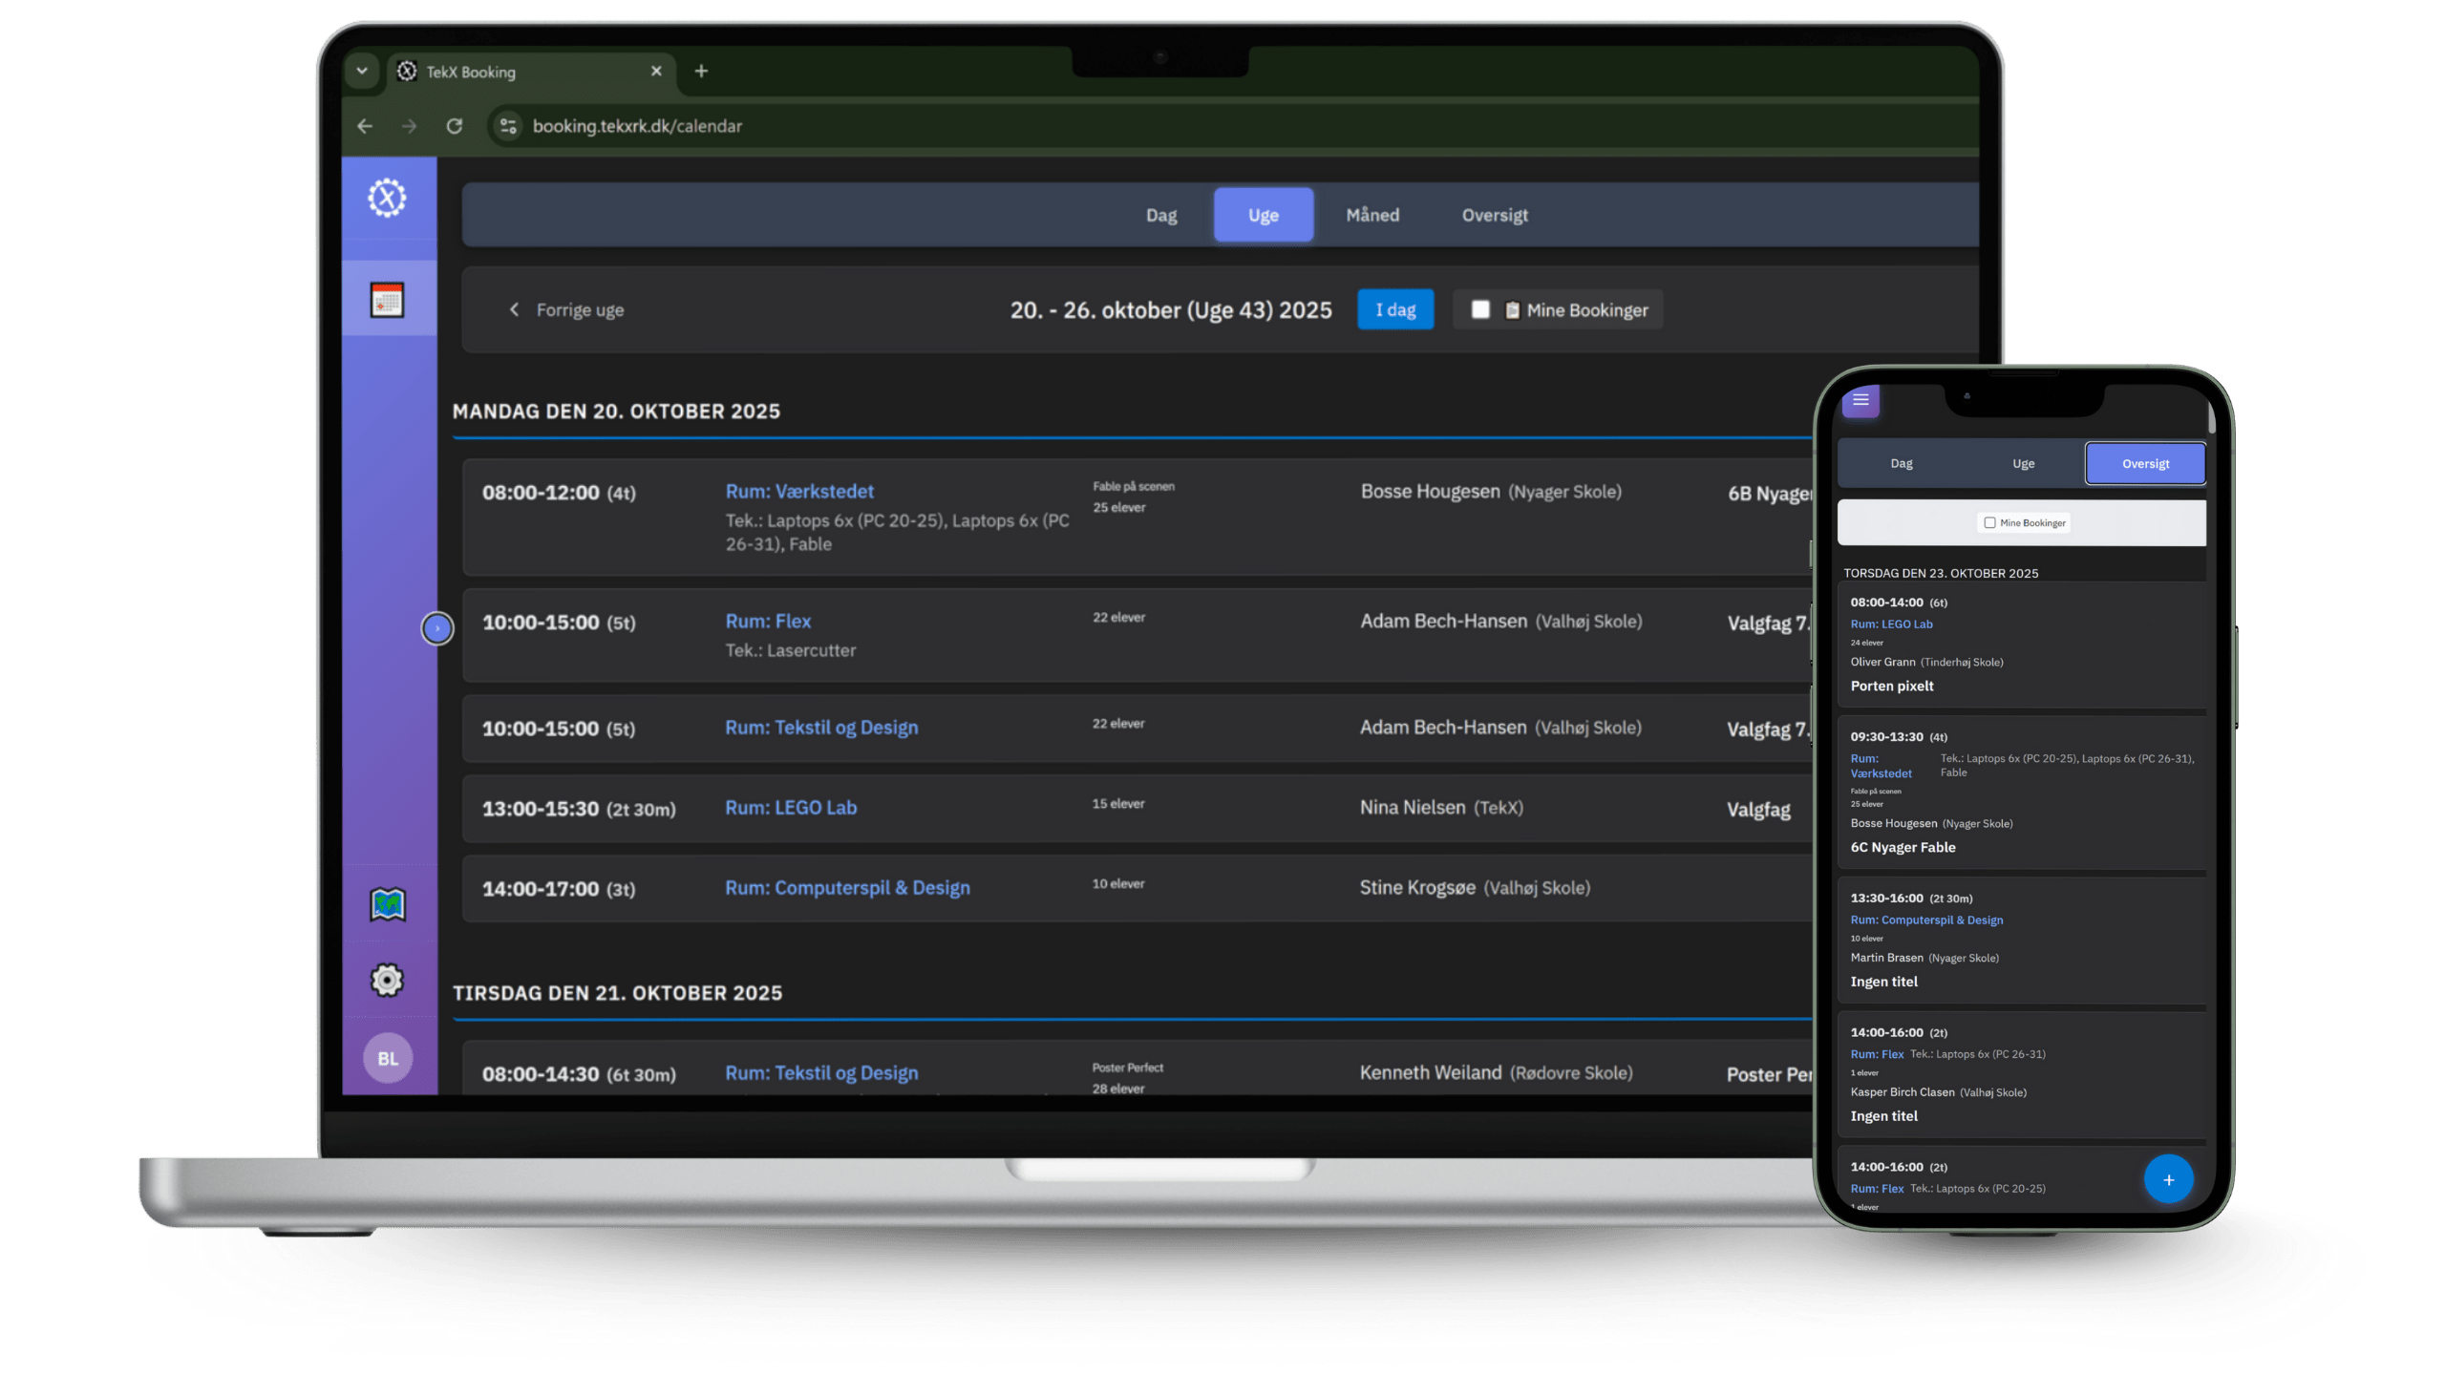Image resolution: width=2445 pixels, height=1375 pixels.
Task: Open the Rum: Værkstedet booking link
Action: click(x=799, y=491)
